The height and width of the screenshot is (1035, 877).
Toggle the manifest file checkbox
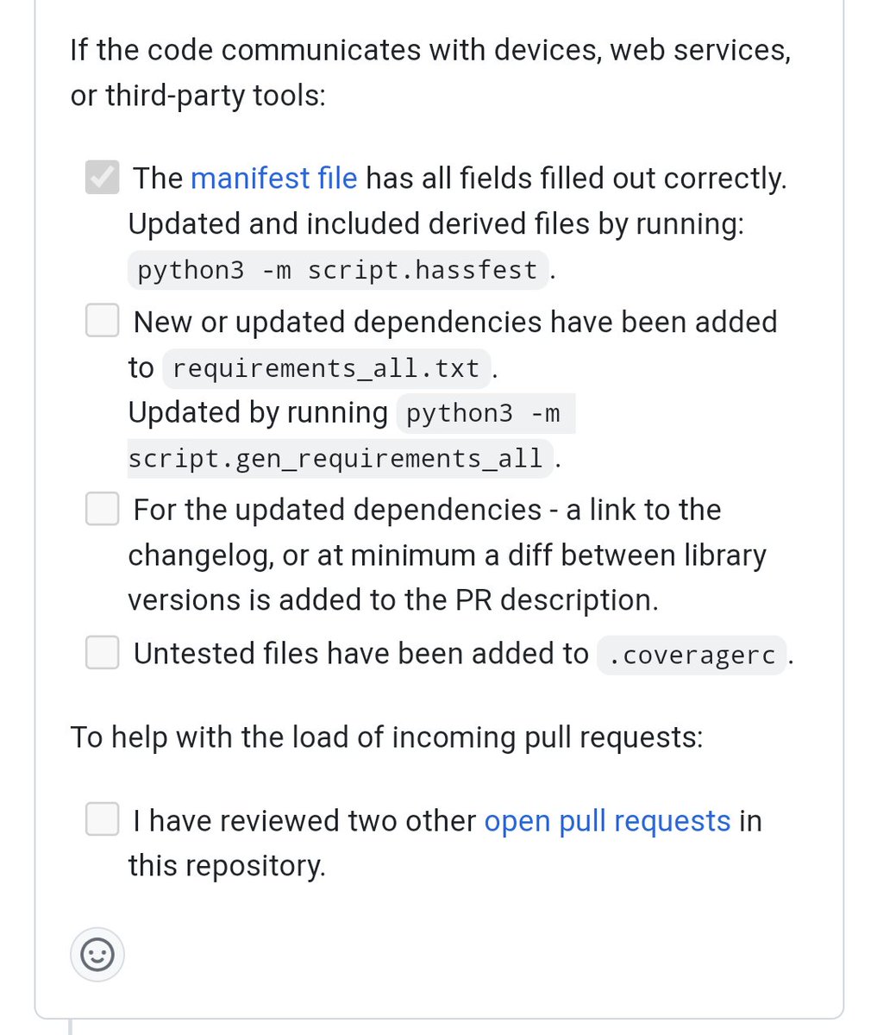coord(102,178)
